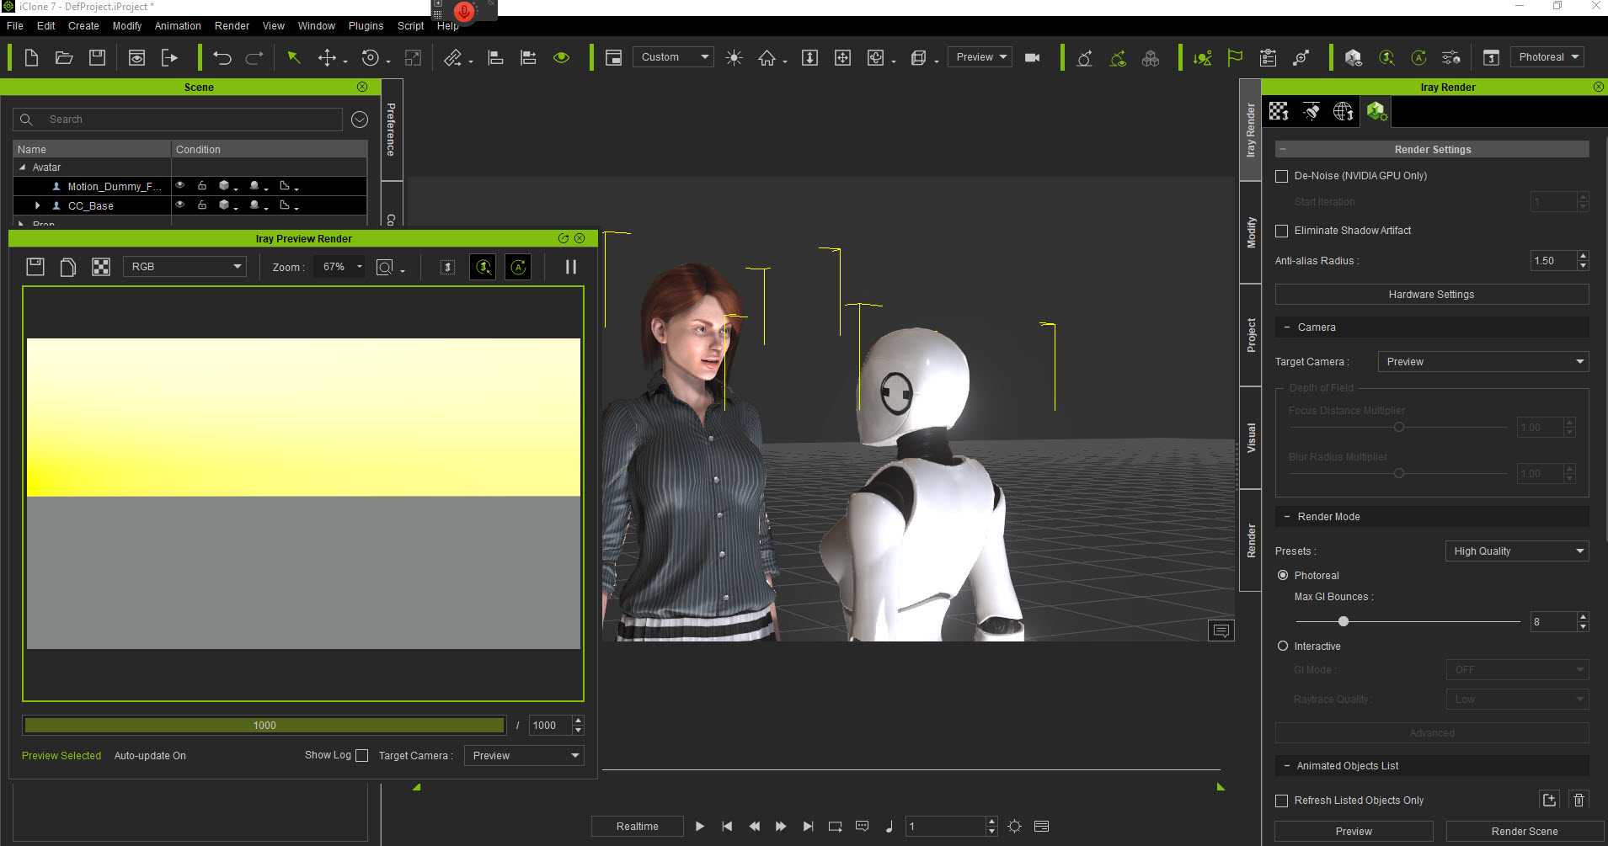Choose the Select arrow tool
The width and height of the screenshot is (1608, 846).
(x=293, y=57)
